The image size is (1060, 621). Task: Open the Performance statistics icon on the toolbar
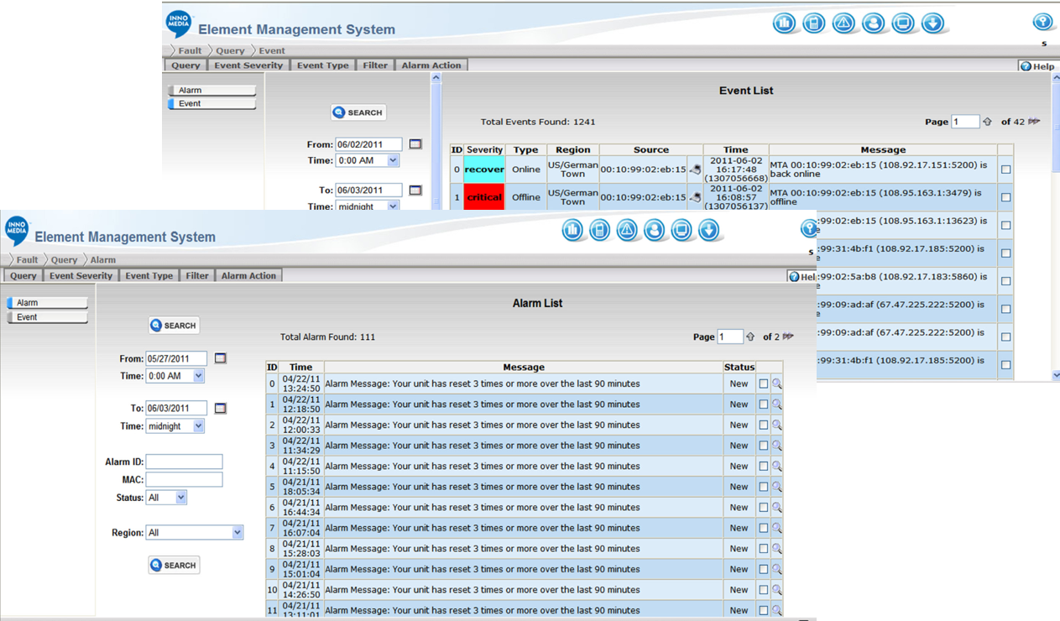pos(573,229)
